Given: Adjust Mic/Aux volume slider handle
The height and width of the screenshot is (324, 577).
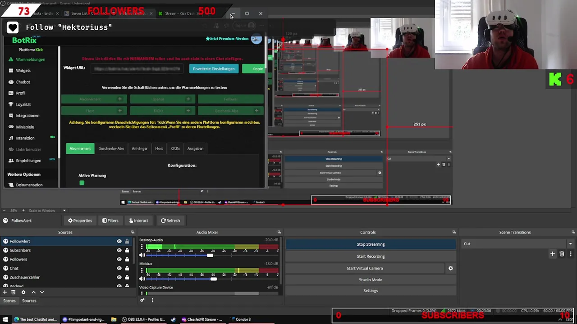Looking at the screenshot, I should click(x=213, y=279).
